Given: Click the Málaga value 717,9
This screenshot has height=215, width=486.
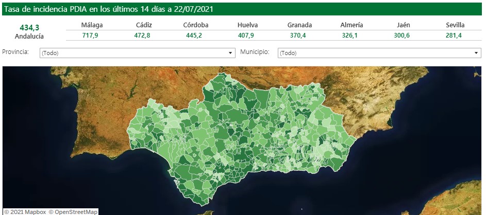Looking at the screenshot, I should [x=90, y=35].
